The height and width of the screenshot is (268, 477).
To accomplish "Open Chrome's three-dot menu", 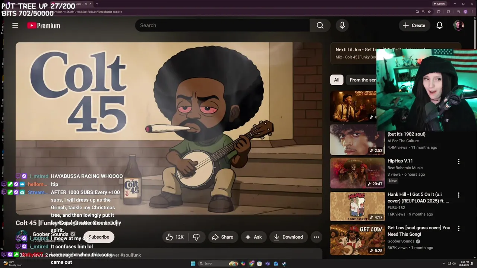I will (472, 12).
